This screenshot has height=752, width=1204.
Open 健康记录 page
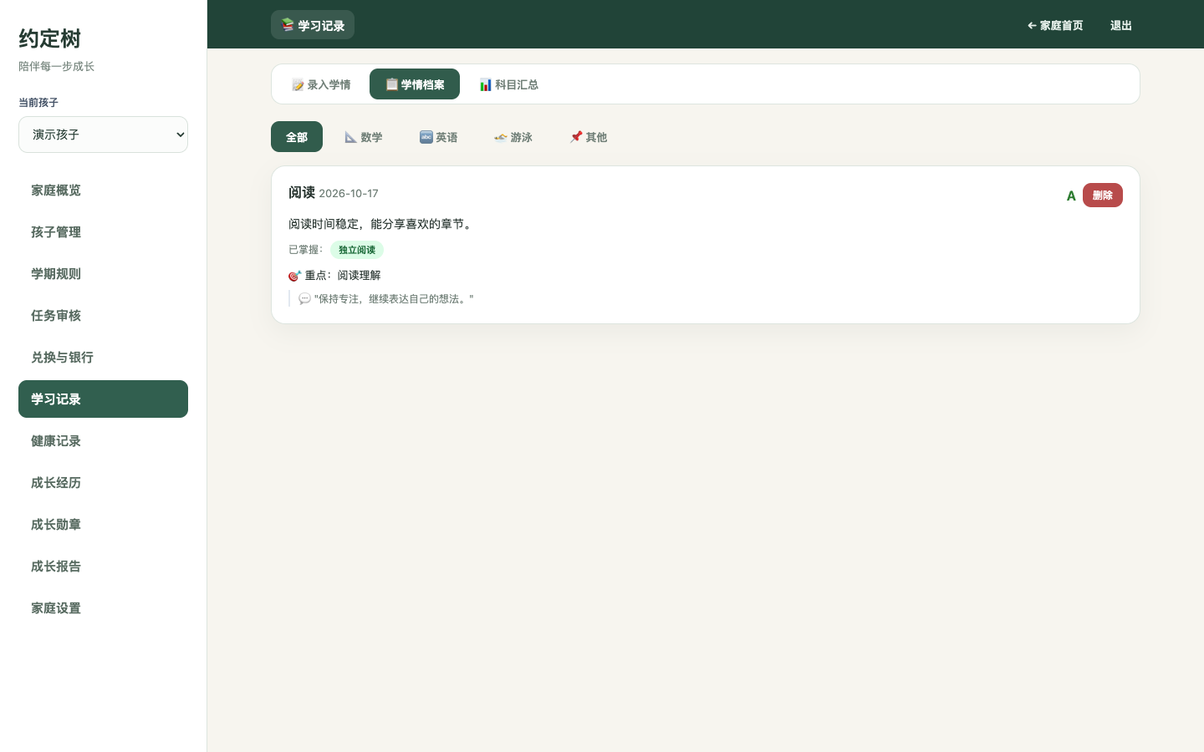(x=103, y=440)
